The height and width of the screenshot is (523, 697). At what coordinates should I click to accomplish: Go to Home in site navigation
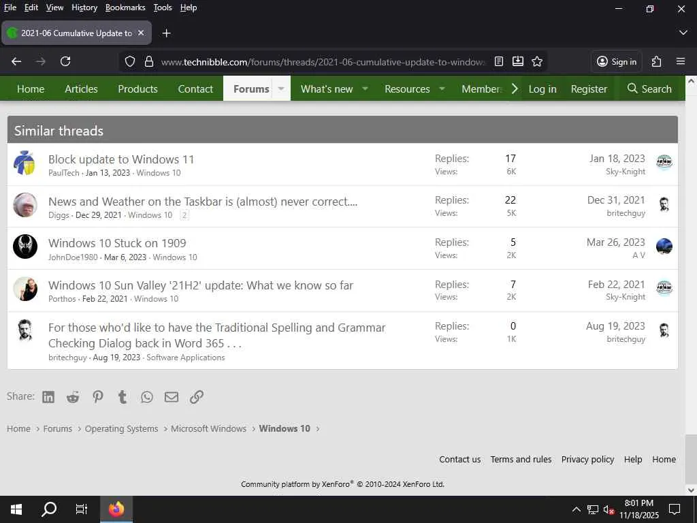click(31, 89)
